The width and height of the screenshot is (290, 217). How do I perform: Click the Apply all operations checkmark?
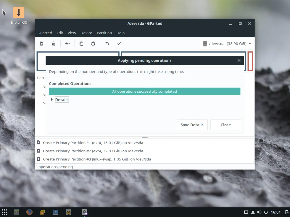click(119, 44)
